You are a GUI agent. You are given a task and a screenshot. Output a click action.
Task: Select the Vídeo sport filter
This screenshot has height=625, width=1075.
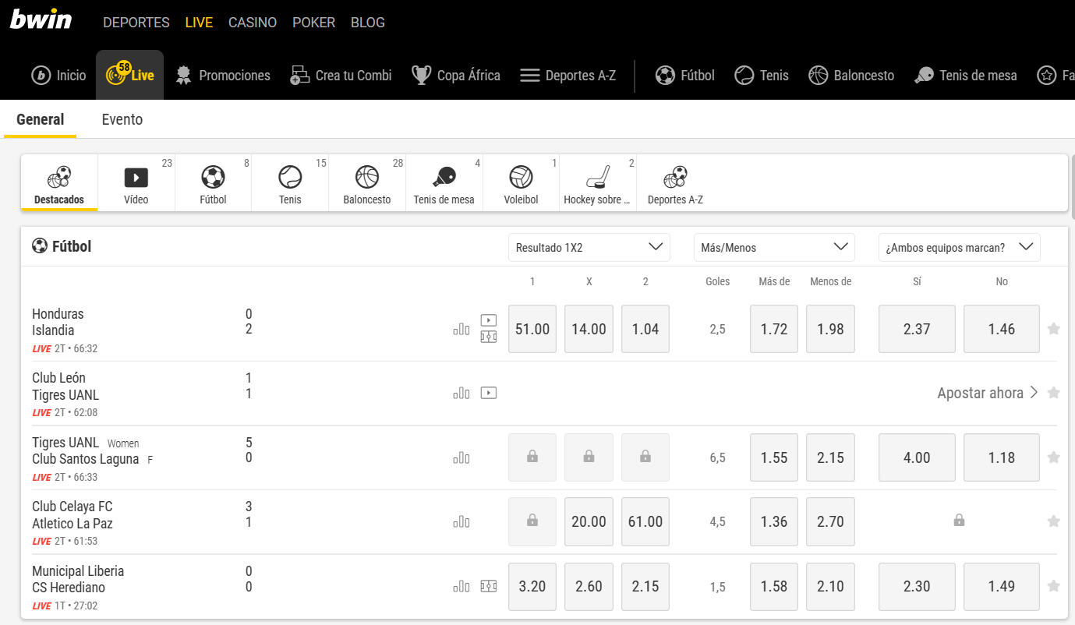[136, 183]
